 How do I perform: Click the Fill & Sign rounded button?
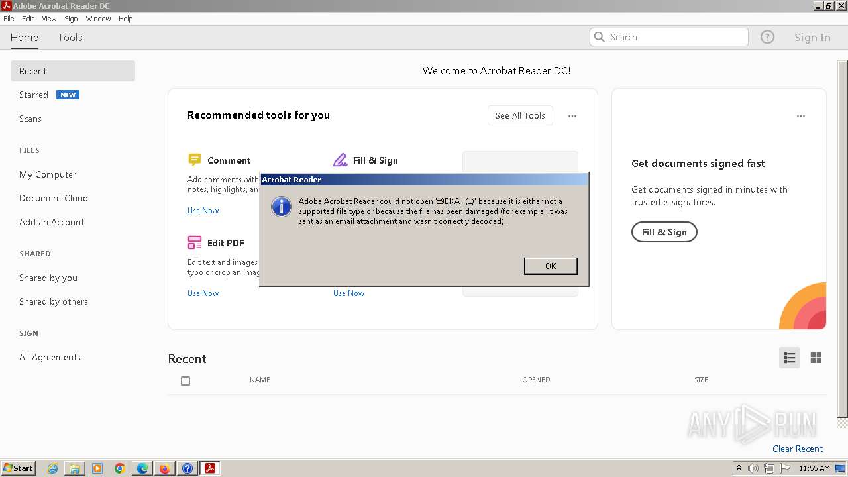click(664, 232)
